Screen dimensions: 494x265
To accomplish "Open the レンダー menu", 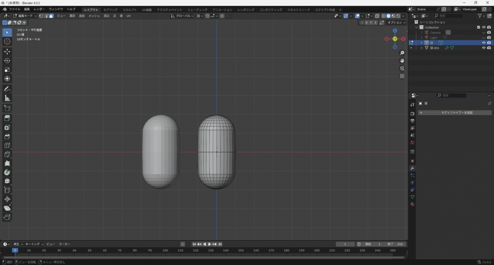I will tap(40, 9).
